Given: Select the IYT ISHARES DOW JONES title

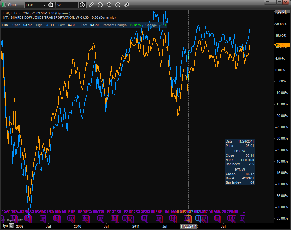Looking at the screenshot, I should (x=59, y=17).
